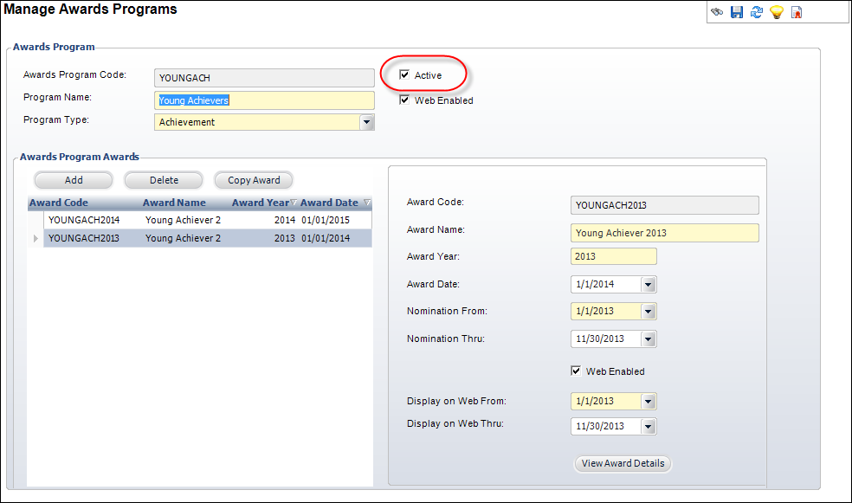Open the Award Date picker dropdown
852x503 pixels.
649,285
